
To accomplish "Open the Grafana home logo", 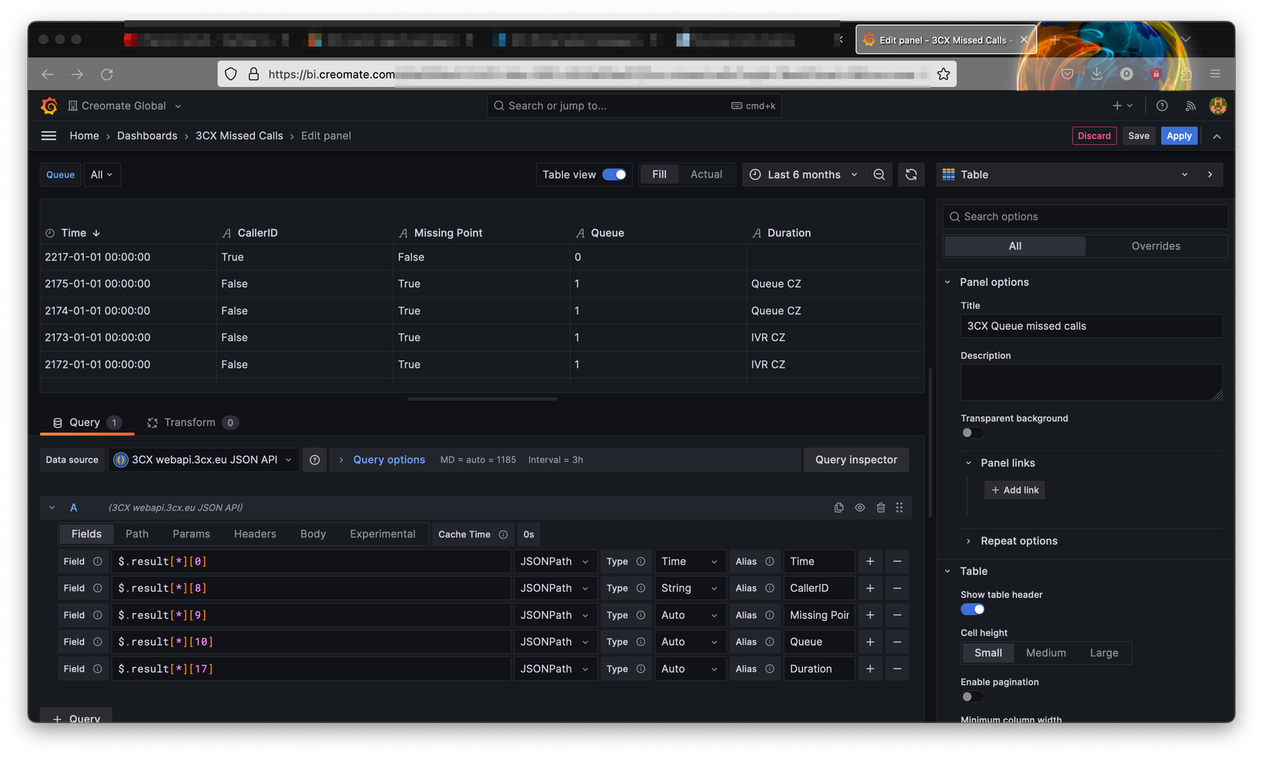I will pos(49,105).
